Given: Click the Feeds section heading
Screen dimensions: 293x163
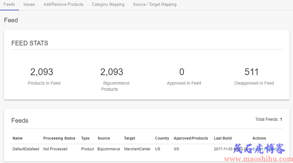Looking at the screenshot, I should [20, 121].
